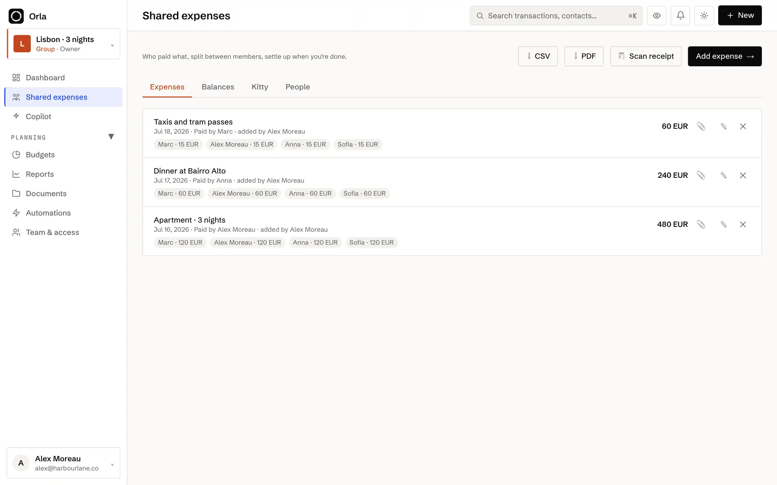The height and width of the screenshot is (485, 777).
Task: Click the 'Sofia · 15 EUR' chip
Action: pos(358,144)
